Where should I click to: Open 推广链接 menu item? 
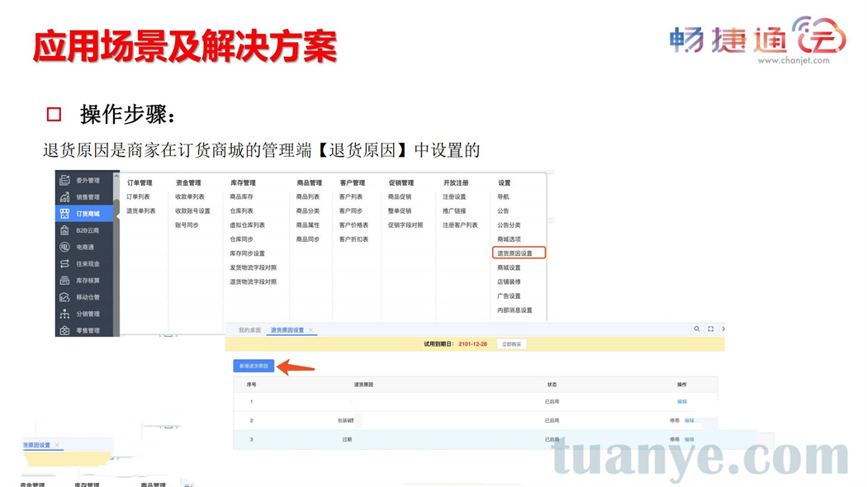(454, 210)
